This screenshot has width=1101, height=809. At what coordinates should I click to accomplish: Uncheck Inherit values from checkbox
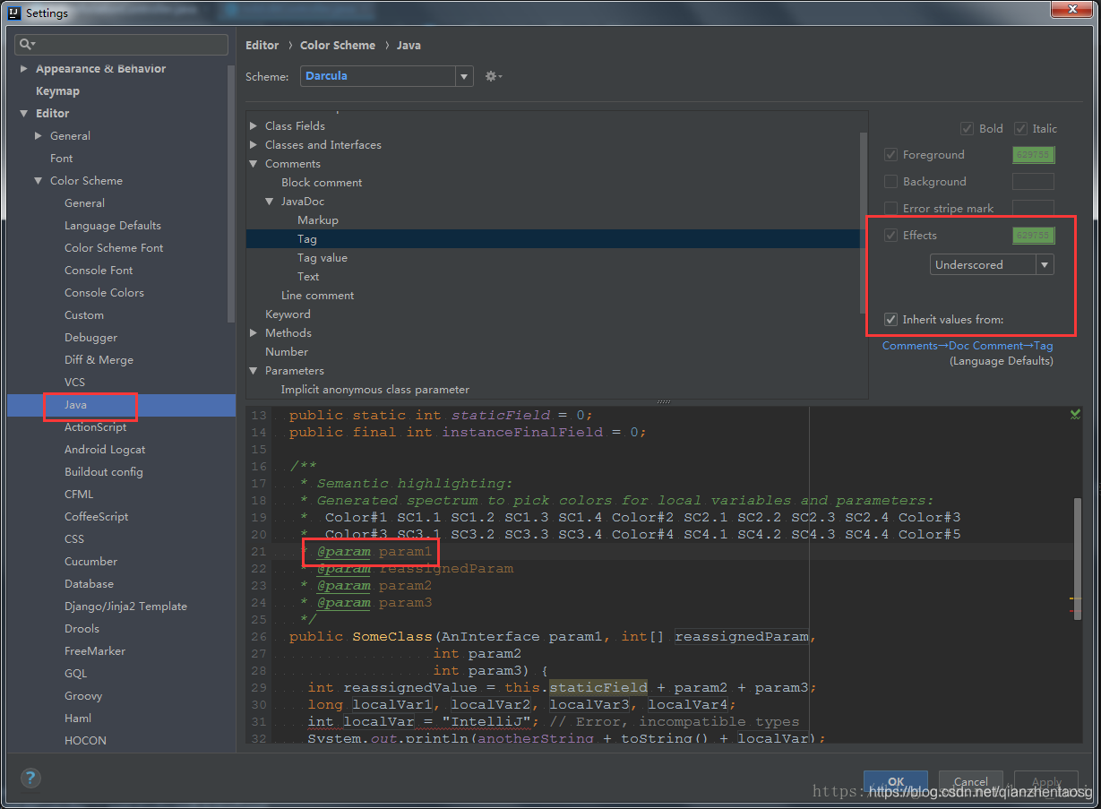point(890,320)
